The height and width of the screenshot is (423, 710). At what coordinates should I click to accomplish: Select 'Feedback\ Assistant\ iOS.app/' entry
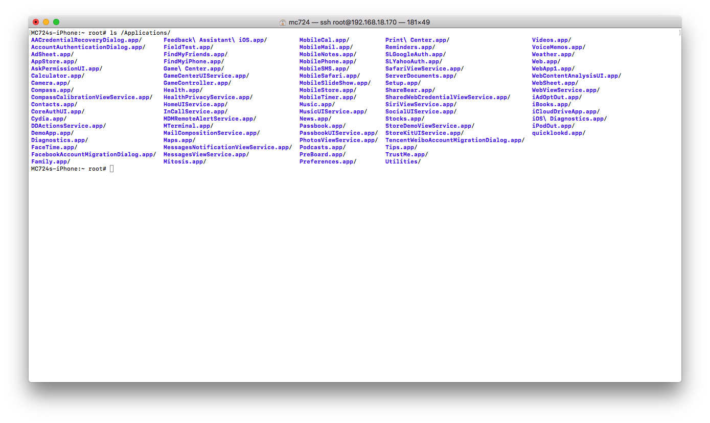215,40
